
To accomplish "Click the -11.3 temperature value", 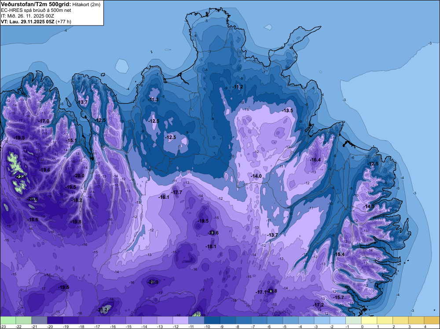I will [x=153, y=99].
